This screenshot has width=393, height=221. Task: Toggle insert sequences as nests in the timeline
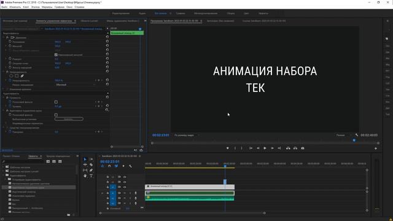pyautogui.click(x=103, y=166)
